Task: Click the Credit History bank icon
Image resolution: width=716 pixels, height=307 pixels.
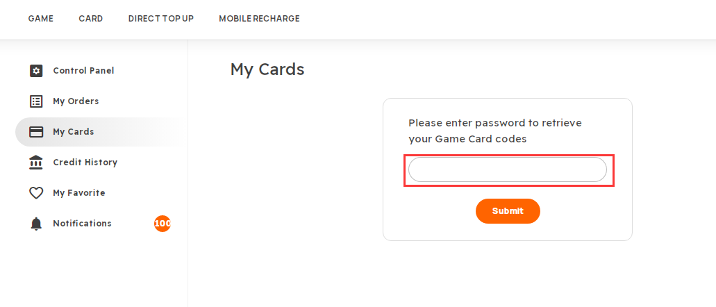Action: pyautogui.click(x=36, y=162)
